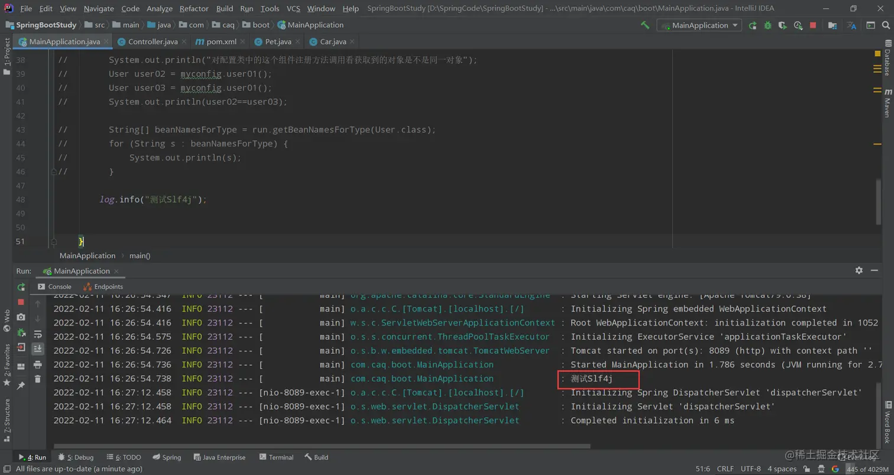Switch to the Controller.java editor tab
This screenshot has width=894, height=475.
click(153, 42)
